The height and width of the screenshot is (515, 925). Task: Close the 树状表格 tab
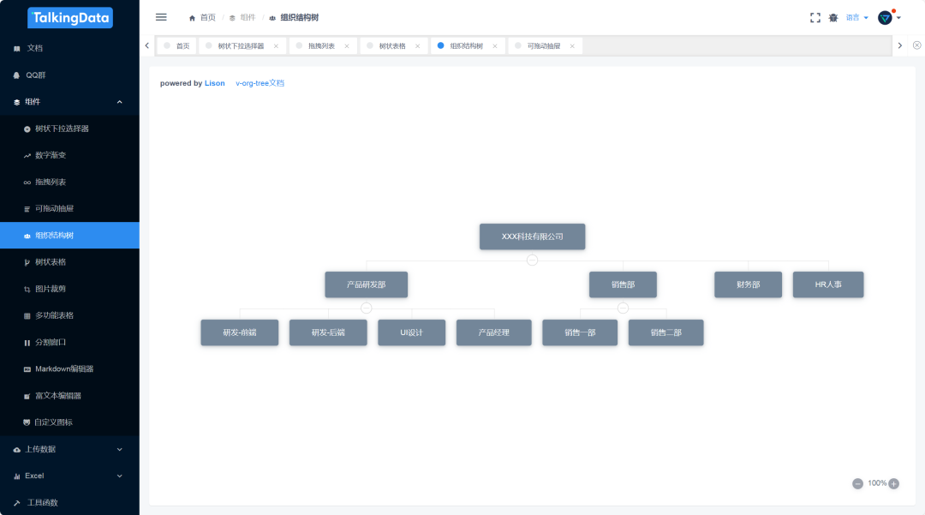click(x=418, y=46)
